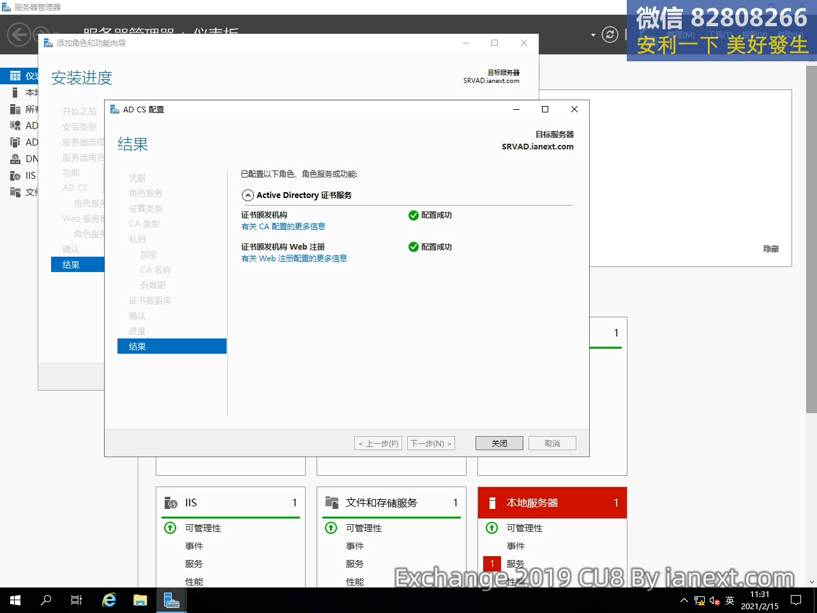The width and height of the screenshot is (817, 613).
Task: Click red alert badge beside 服务 in 本地服务器
Action: coord(492,564)
